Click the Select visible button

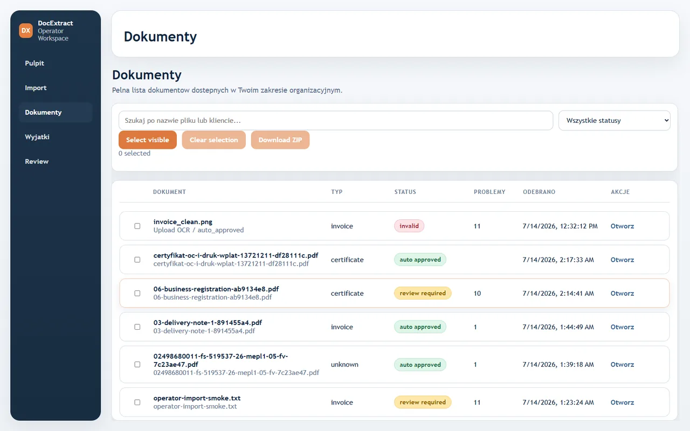coord(148,140)
